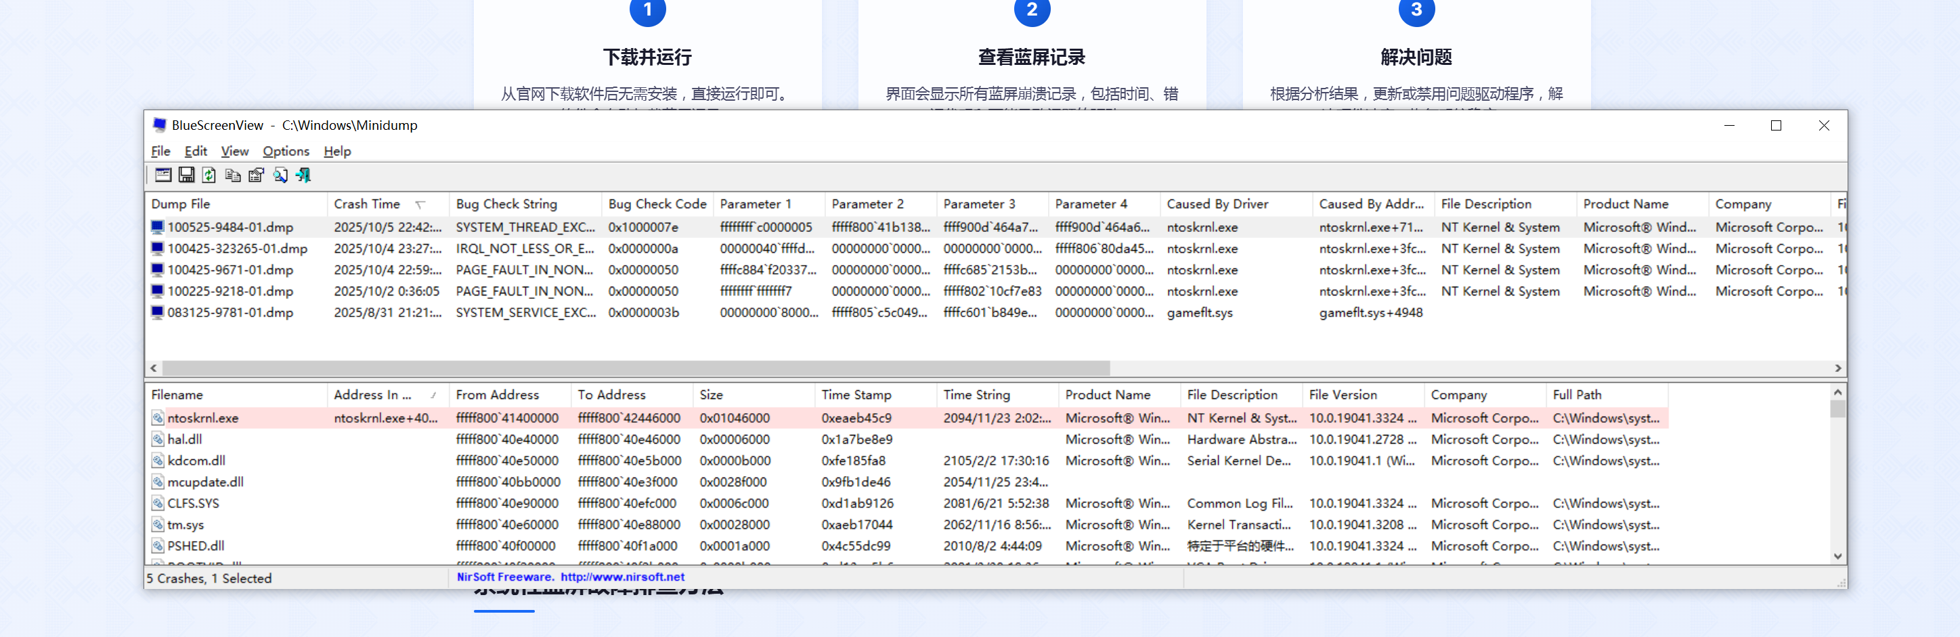Sort by Bug Check Code column header
The width and height of the screenshot is (1960, 637).
coord(657,204)
